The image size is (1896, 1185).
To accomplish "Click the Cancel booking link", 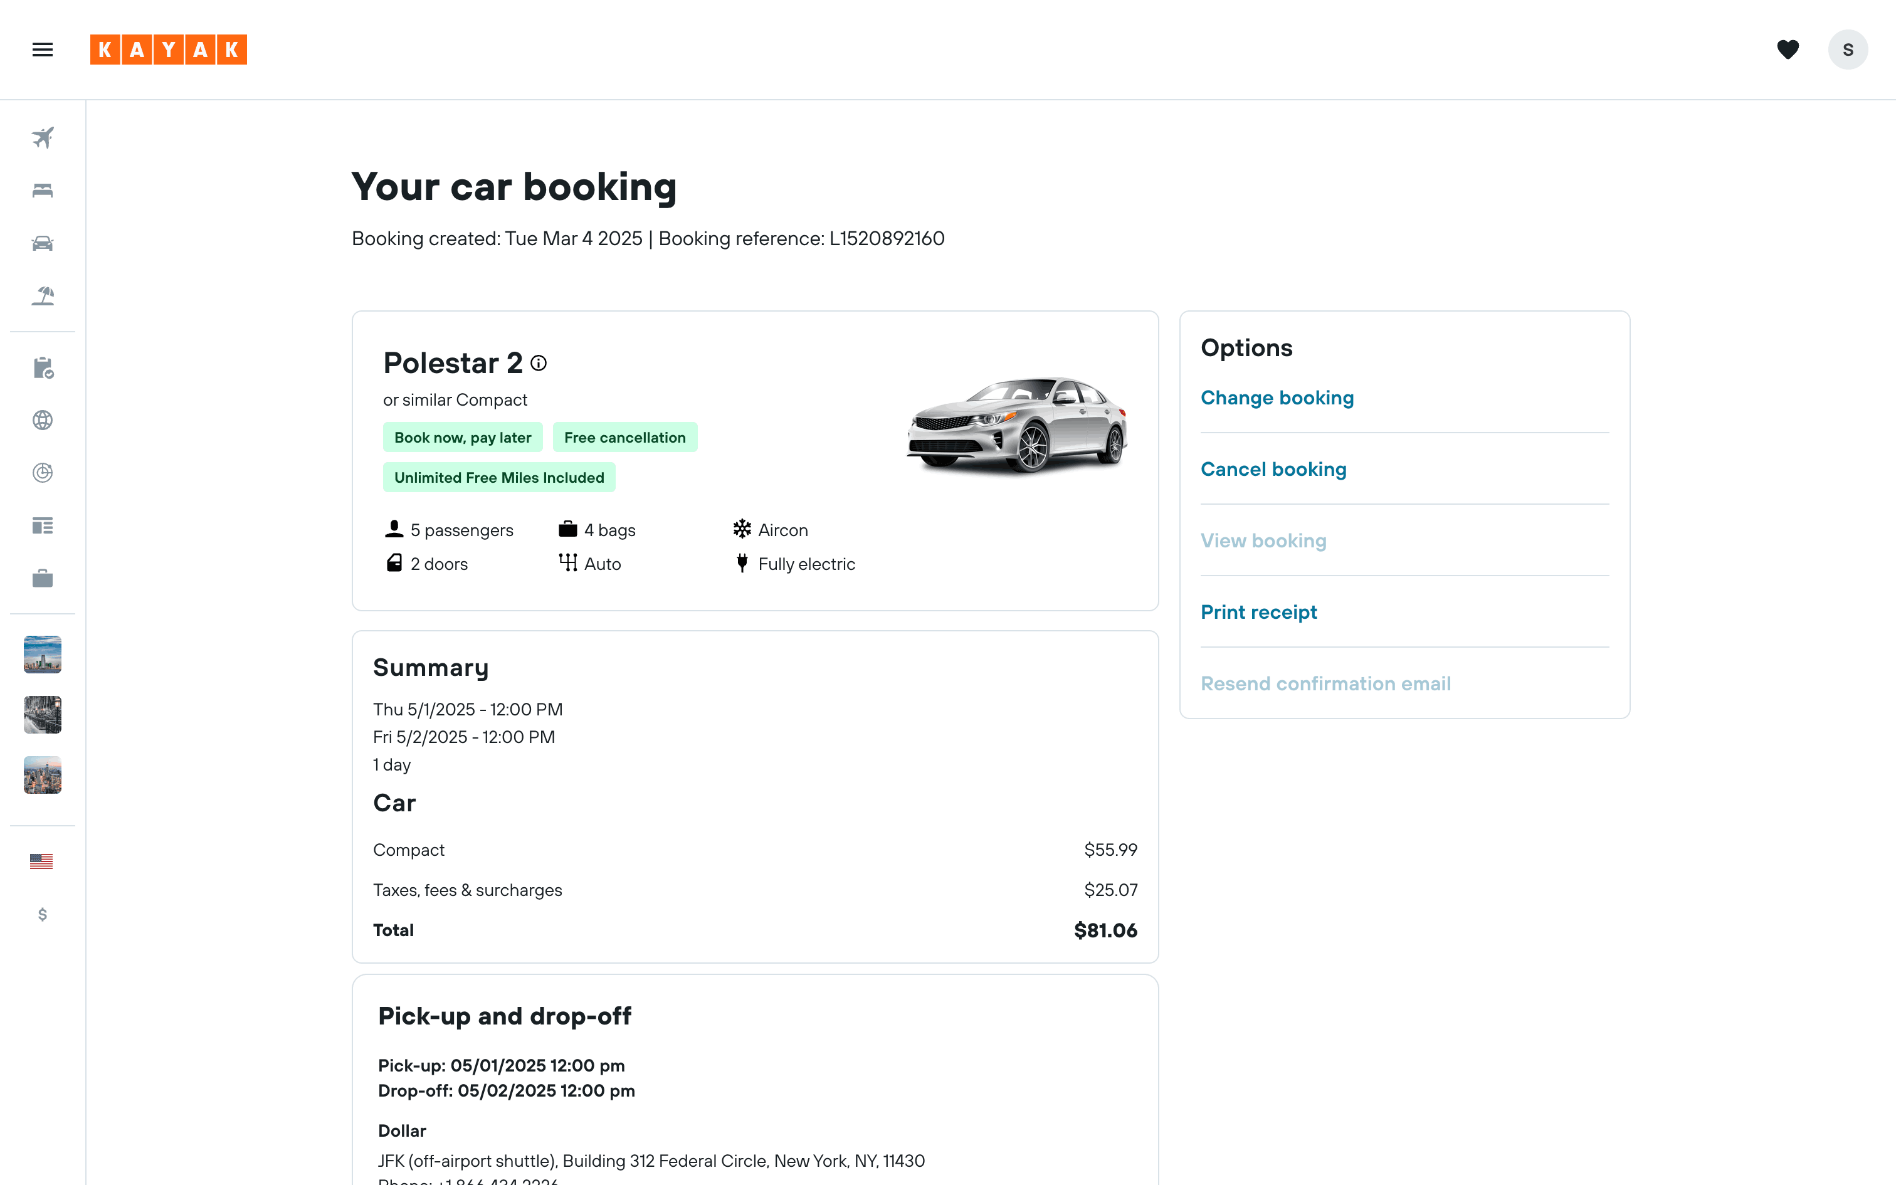I will (1273, 469).
